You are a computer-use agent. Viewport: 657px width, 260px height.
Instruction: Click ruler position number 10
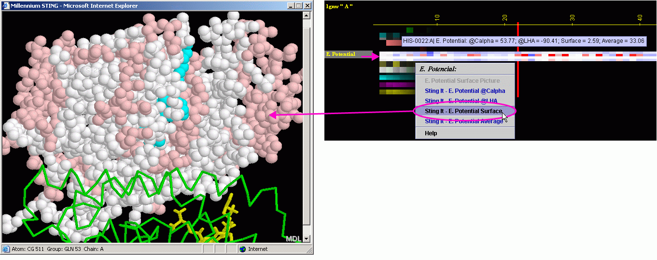pyautogui.click(x=437, y=18)
